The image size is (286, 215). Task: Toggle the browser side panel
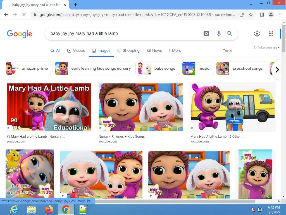click(x=262, y=15)
